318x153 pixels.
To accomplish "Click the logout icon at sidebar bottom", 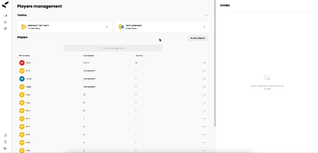I will (x=5, y=148).
